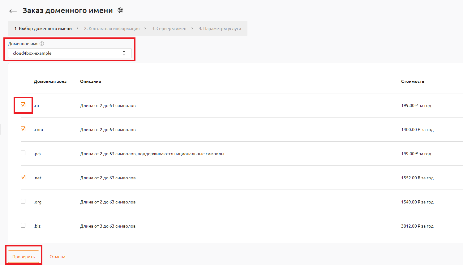Screen dimensions: 463x265
Task: Click the .рф row price 199.00 ₽
Action: (x=416, y=154)
